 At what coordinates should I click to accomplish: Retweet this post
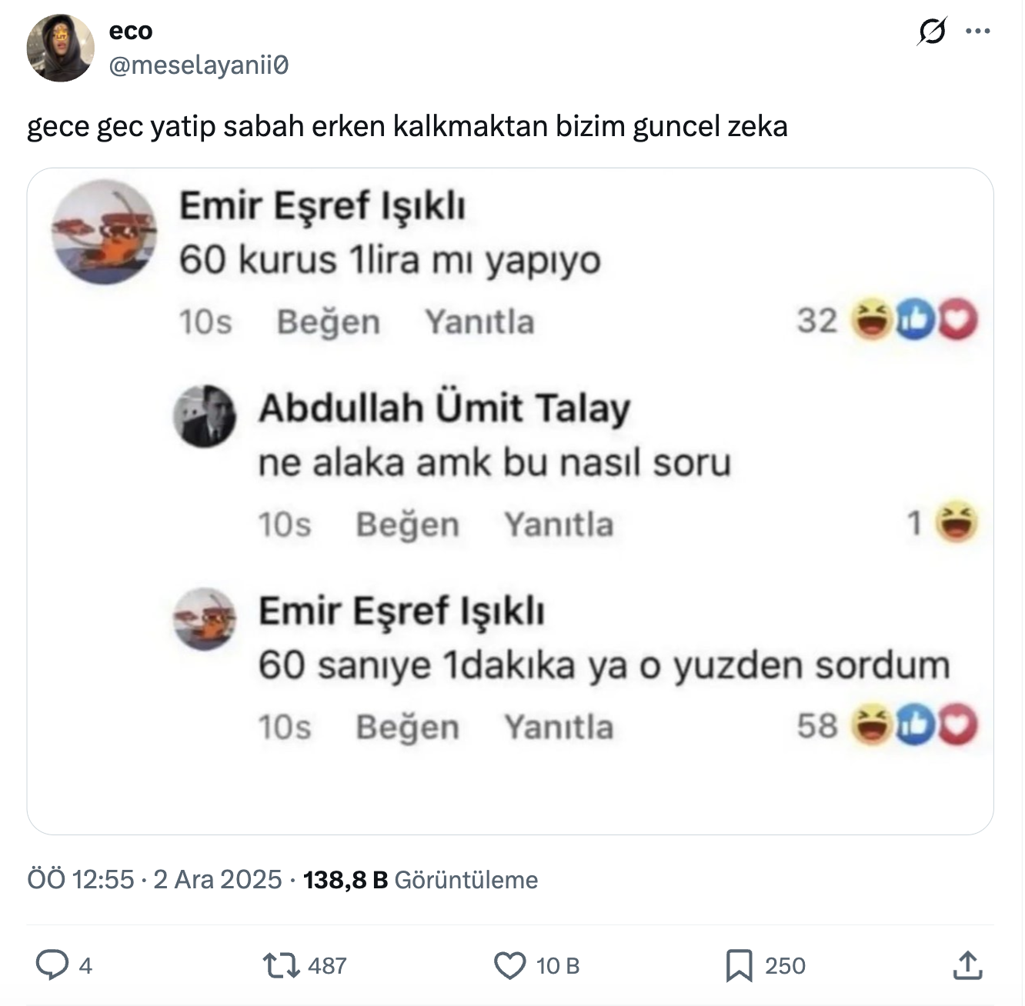pos(281,965)
